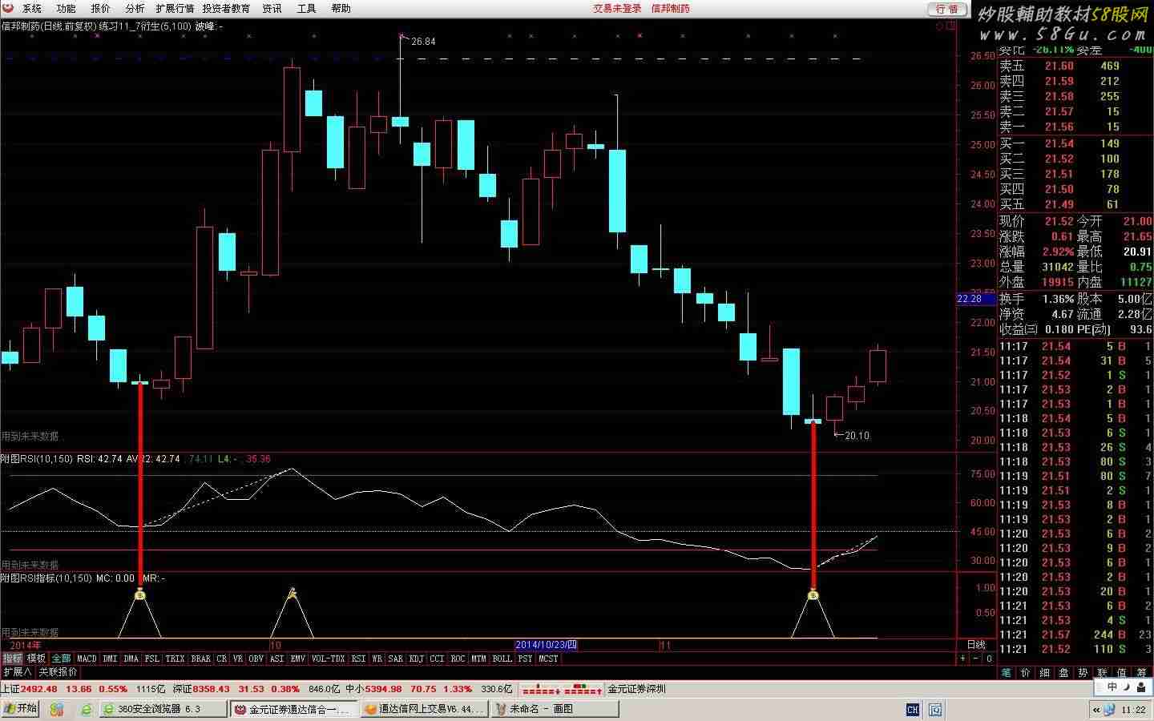The width and height of the screenshot is (1154, 721).
Task: Select the 关联报价 tab
Action: point(58,672)
